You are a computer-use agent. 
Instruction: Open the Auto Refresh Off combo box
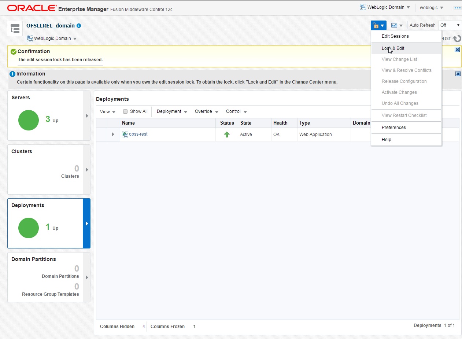pyautogui.click(x=450, y=25)
